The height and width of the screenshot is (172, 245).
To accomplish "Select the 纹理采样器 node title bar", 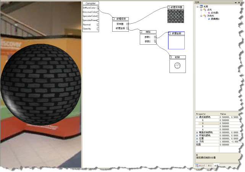I will tap(176, 7).
